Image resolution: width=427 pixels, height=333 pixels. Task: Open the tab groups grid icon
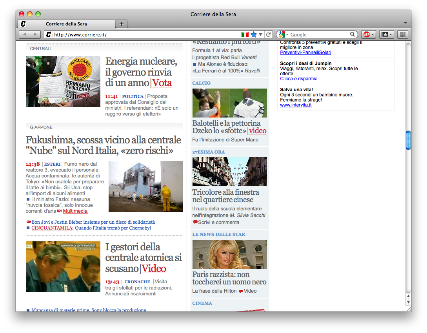(403, 34)
